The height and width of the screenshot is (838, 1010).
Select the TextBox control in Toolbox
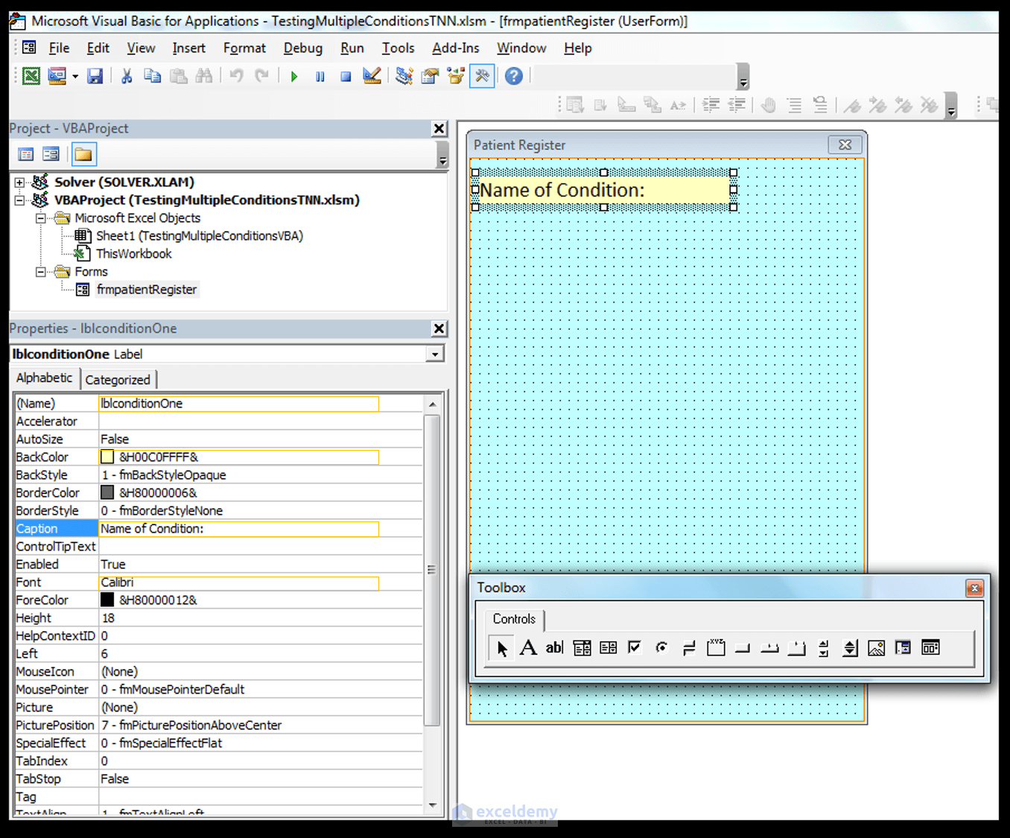tap(554, 648)
